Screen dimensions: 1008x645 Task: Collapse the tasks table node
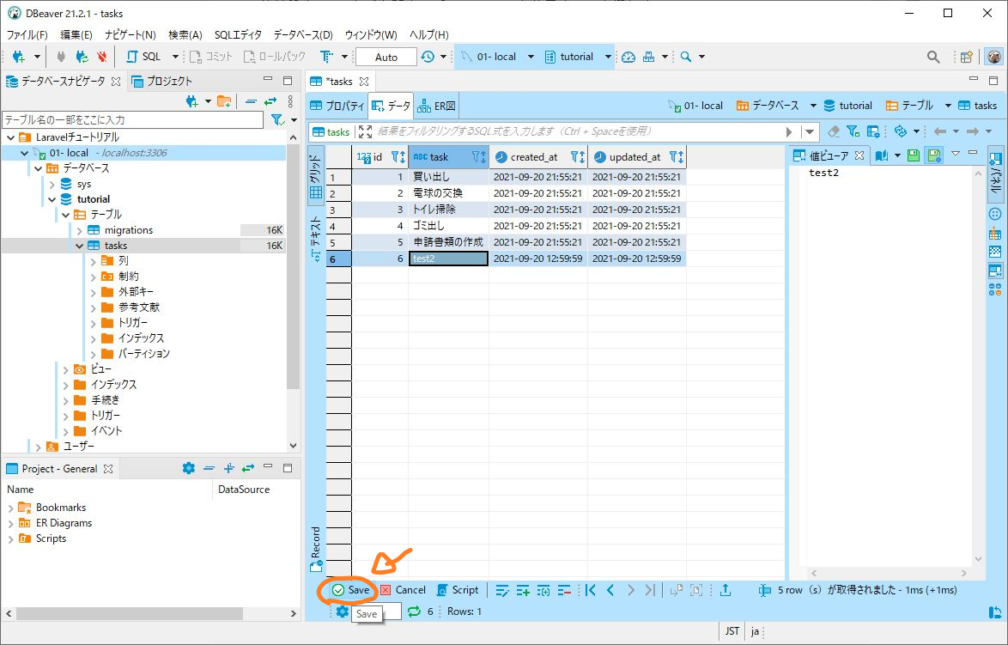pyautogui.click(x=80, y=246)
